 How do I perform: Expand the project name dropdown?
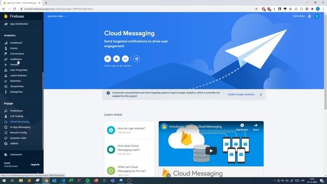click(x=57, y=16)
